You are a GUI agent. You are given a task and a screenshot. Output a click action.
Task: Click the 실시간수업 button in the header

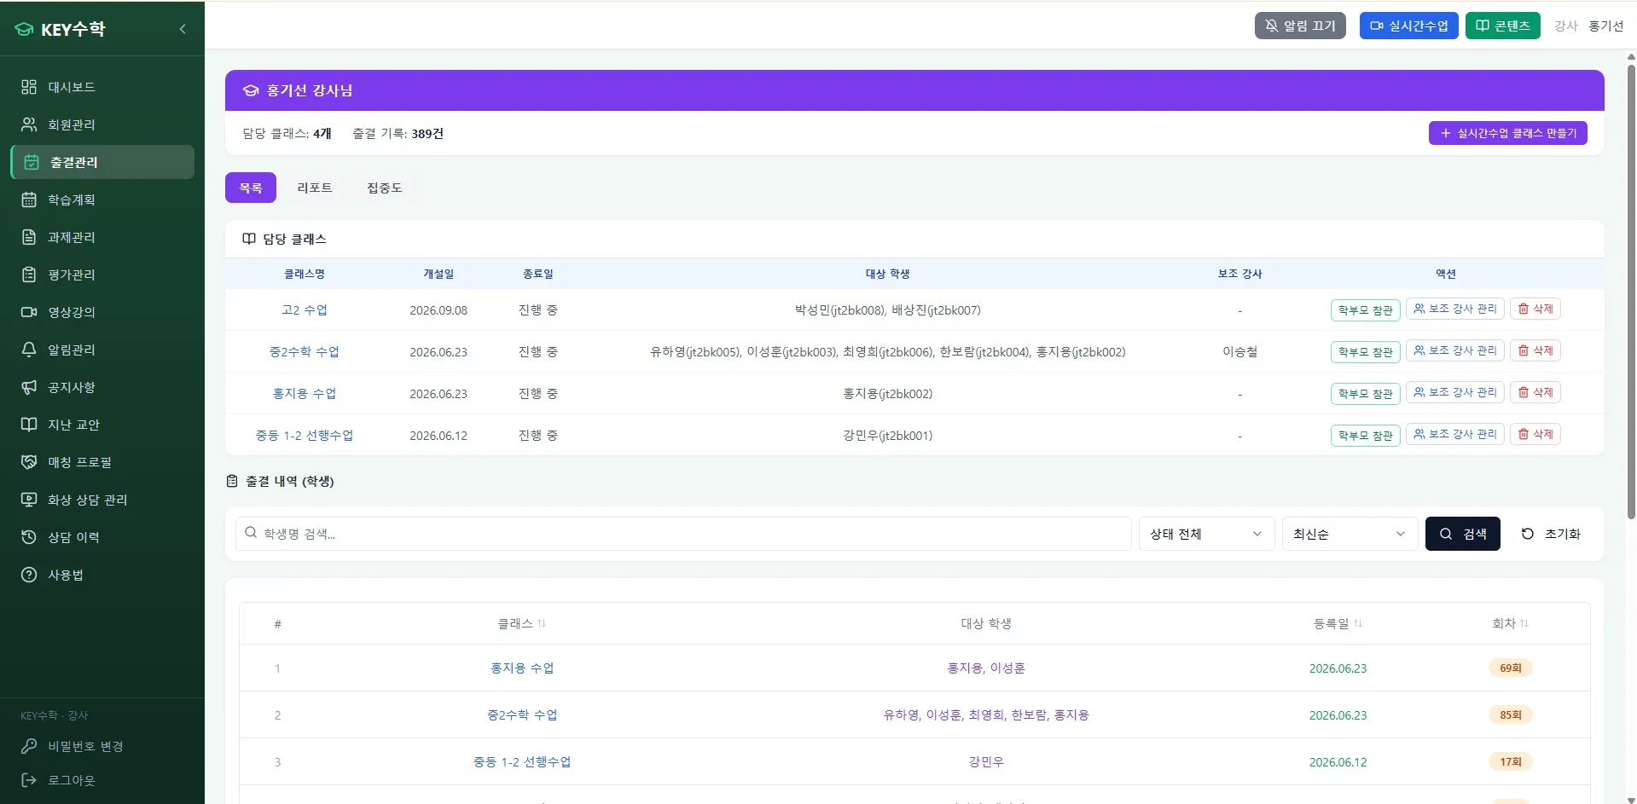[x=1408, y=26]
